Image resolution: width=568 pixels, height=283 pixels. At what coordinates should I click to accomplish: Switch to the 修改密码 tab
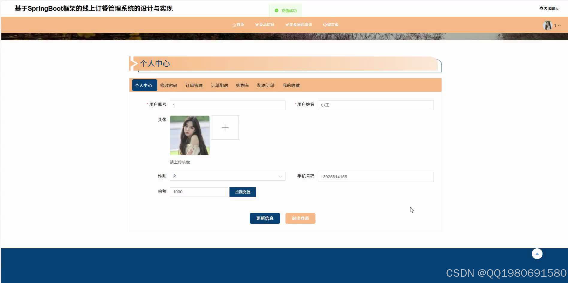(169, 86)
